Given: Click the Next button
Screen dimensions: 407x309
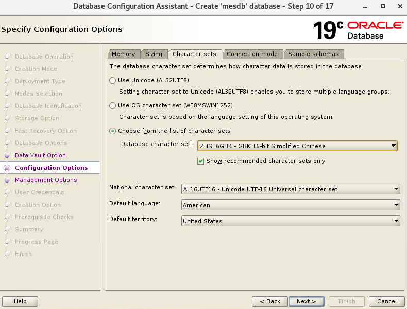Looking at the screenshot, I should (306, 301).
